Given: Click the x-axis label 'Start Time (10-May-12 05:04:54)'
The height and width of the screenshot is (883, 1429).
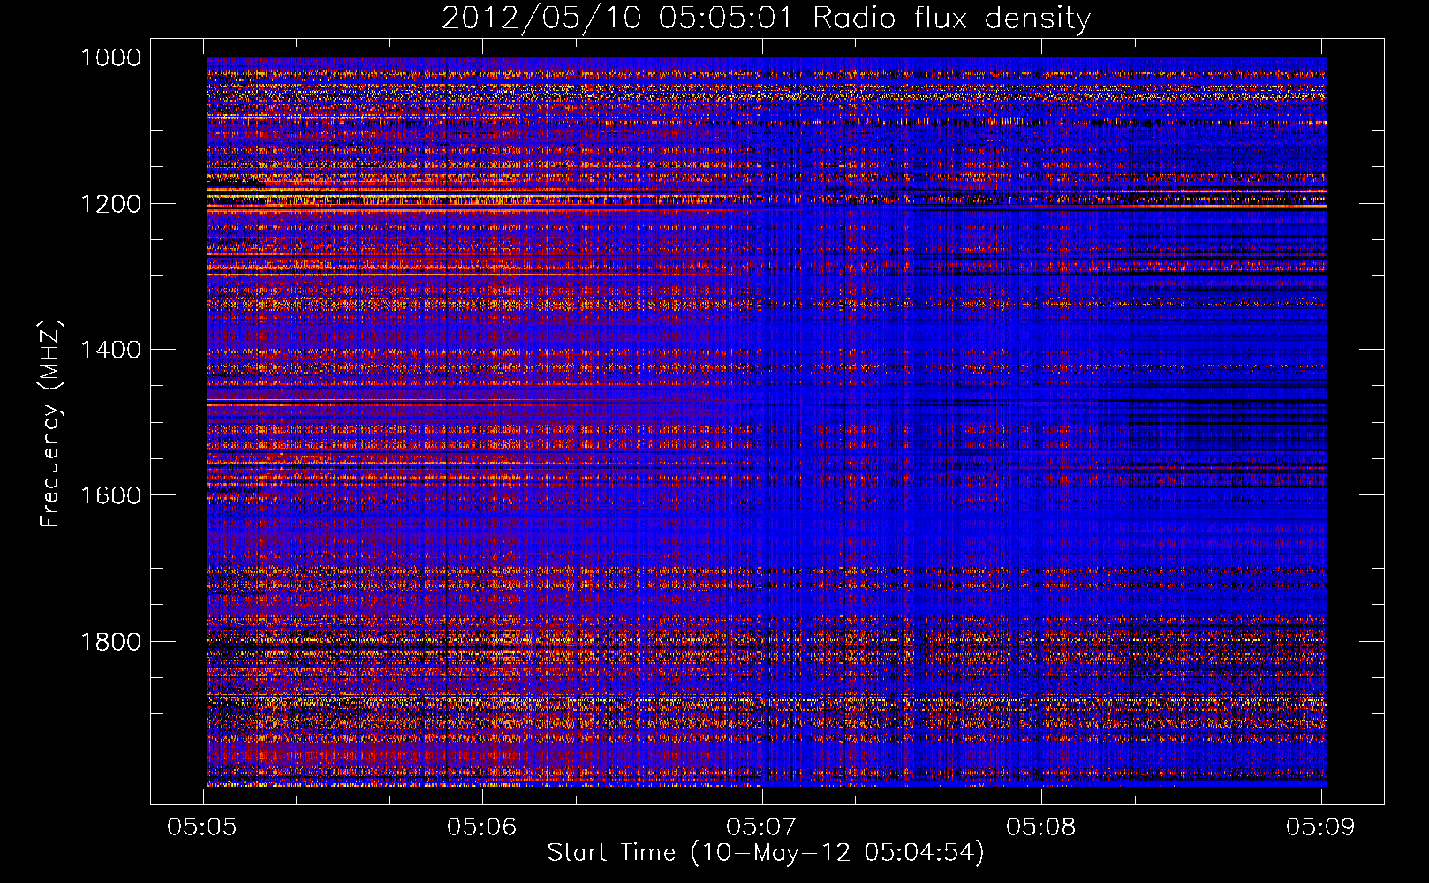Looking at the screenshot, I should [x=766, y=853].
